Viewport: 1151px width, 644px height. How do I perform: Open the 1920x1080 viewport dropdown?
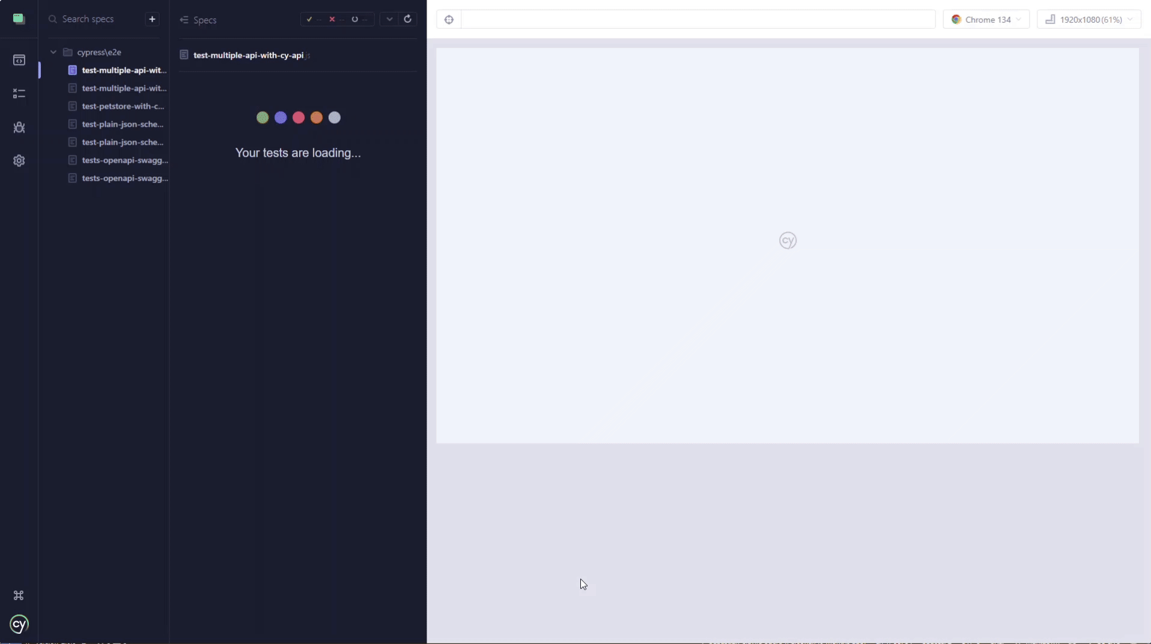1089,20
